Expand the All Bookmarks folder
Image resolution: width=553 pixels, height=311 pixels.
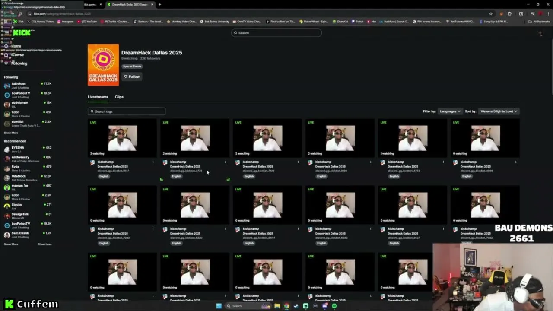point(539,22)
